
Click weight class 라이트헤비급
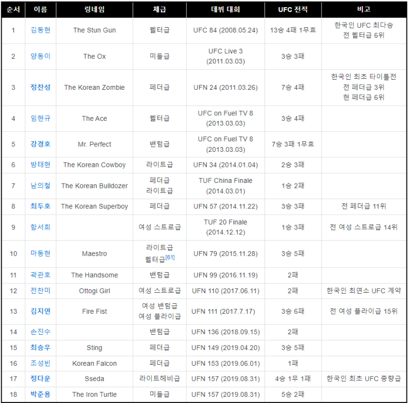click(160, 379)
